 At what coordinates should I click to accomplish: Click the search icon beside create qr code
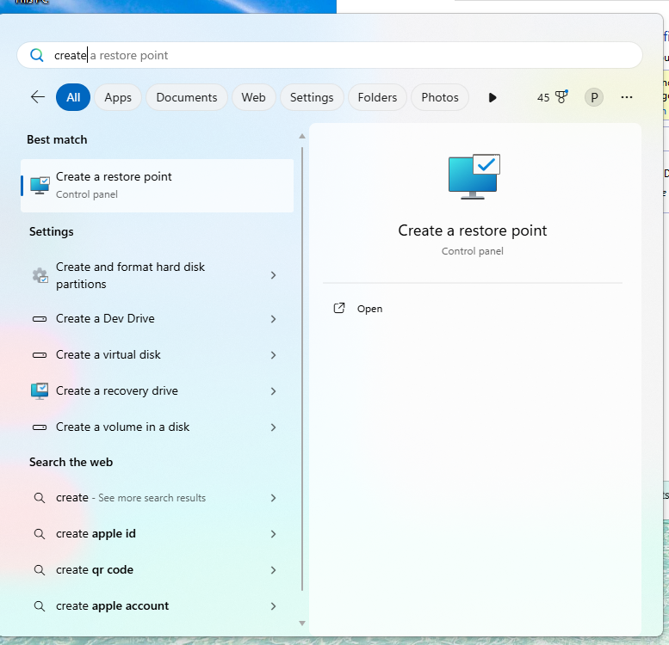tap(40, 570)
